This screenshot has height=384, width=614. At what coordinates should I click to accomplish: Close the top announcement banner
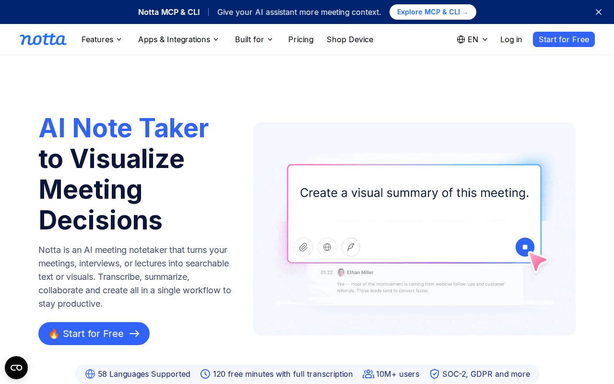coord(599,12)
